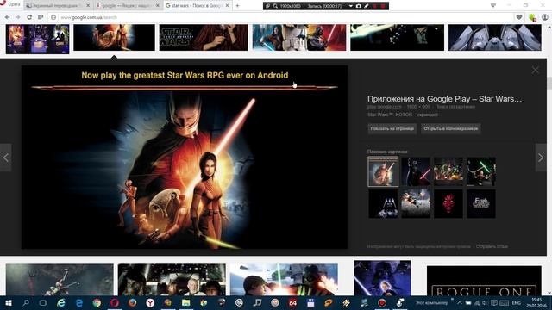Launch Microsoft Edge from the taskbar
The width and height of the screenshot is (552, 310).
point(78,302)
